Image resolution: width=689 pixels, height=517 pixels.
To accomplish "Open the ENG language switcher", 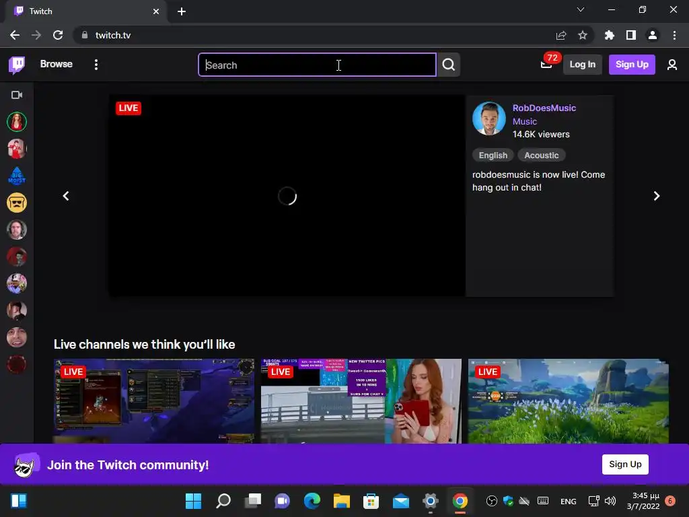I will (x=568, y=501).
